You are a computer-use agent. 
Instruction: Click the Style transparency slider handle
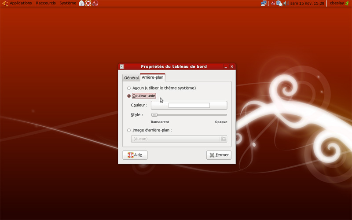coord(154,115)
